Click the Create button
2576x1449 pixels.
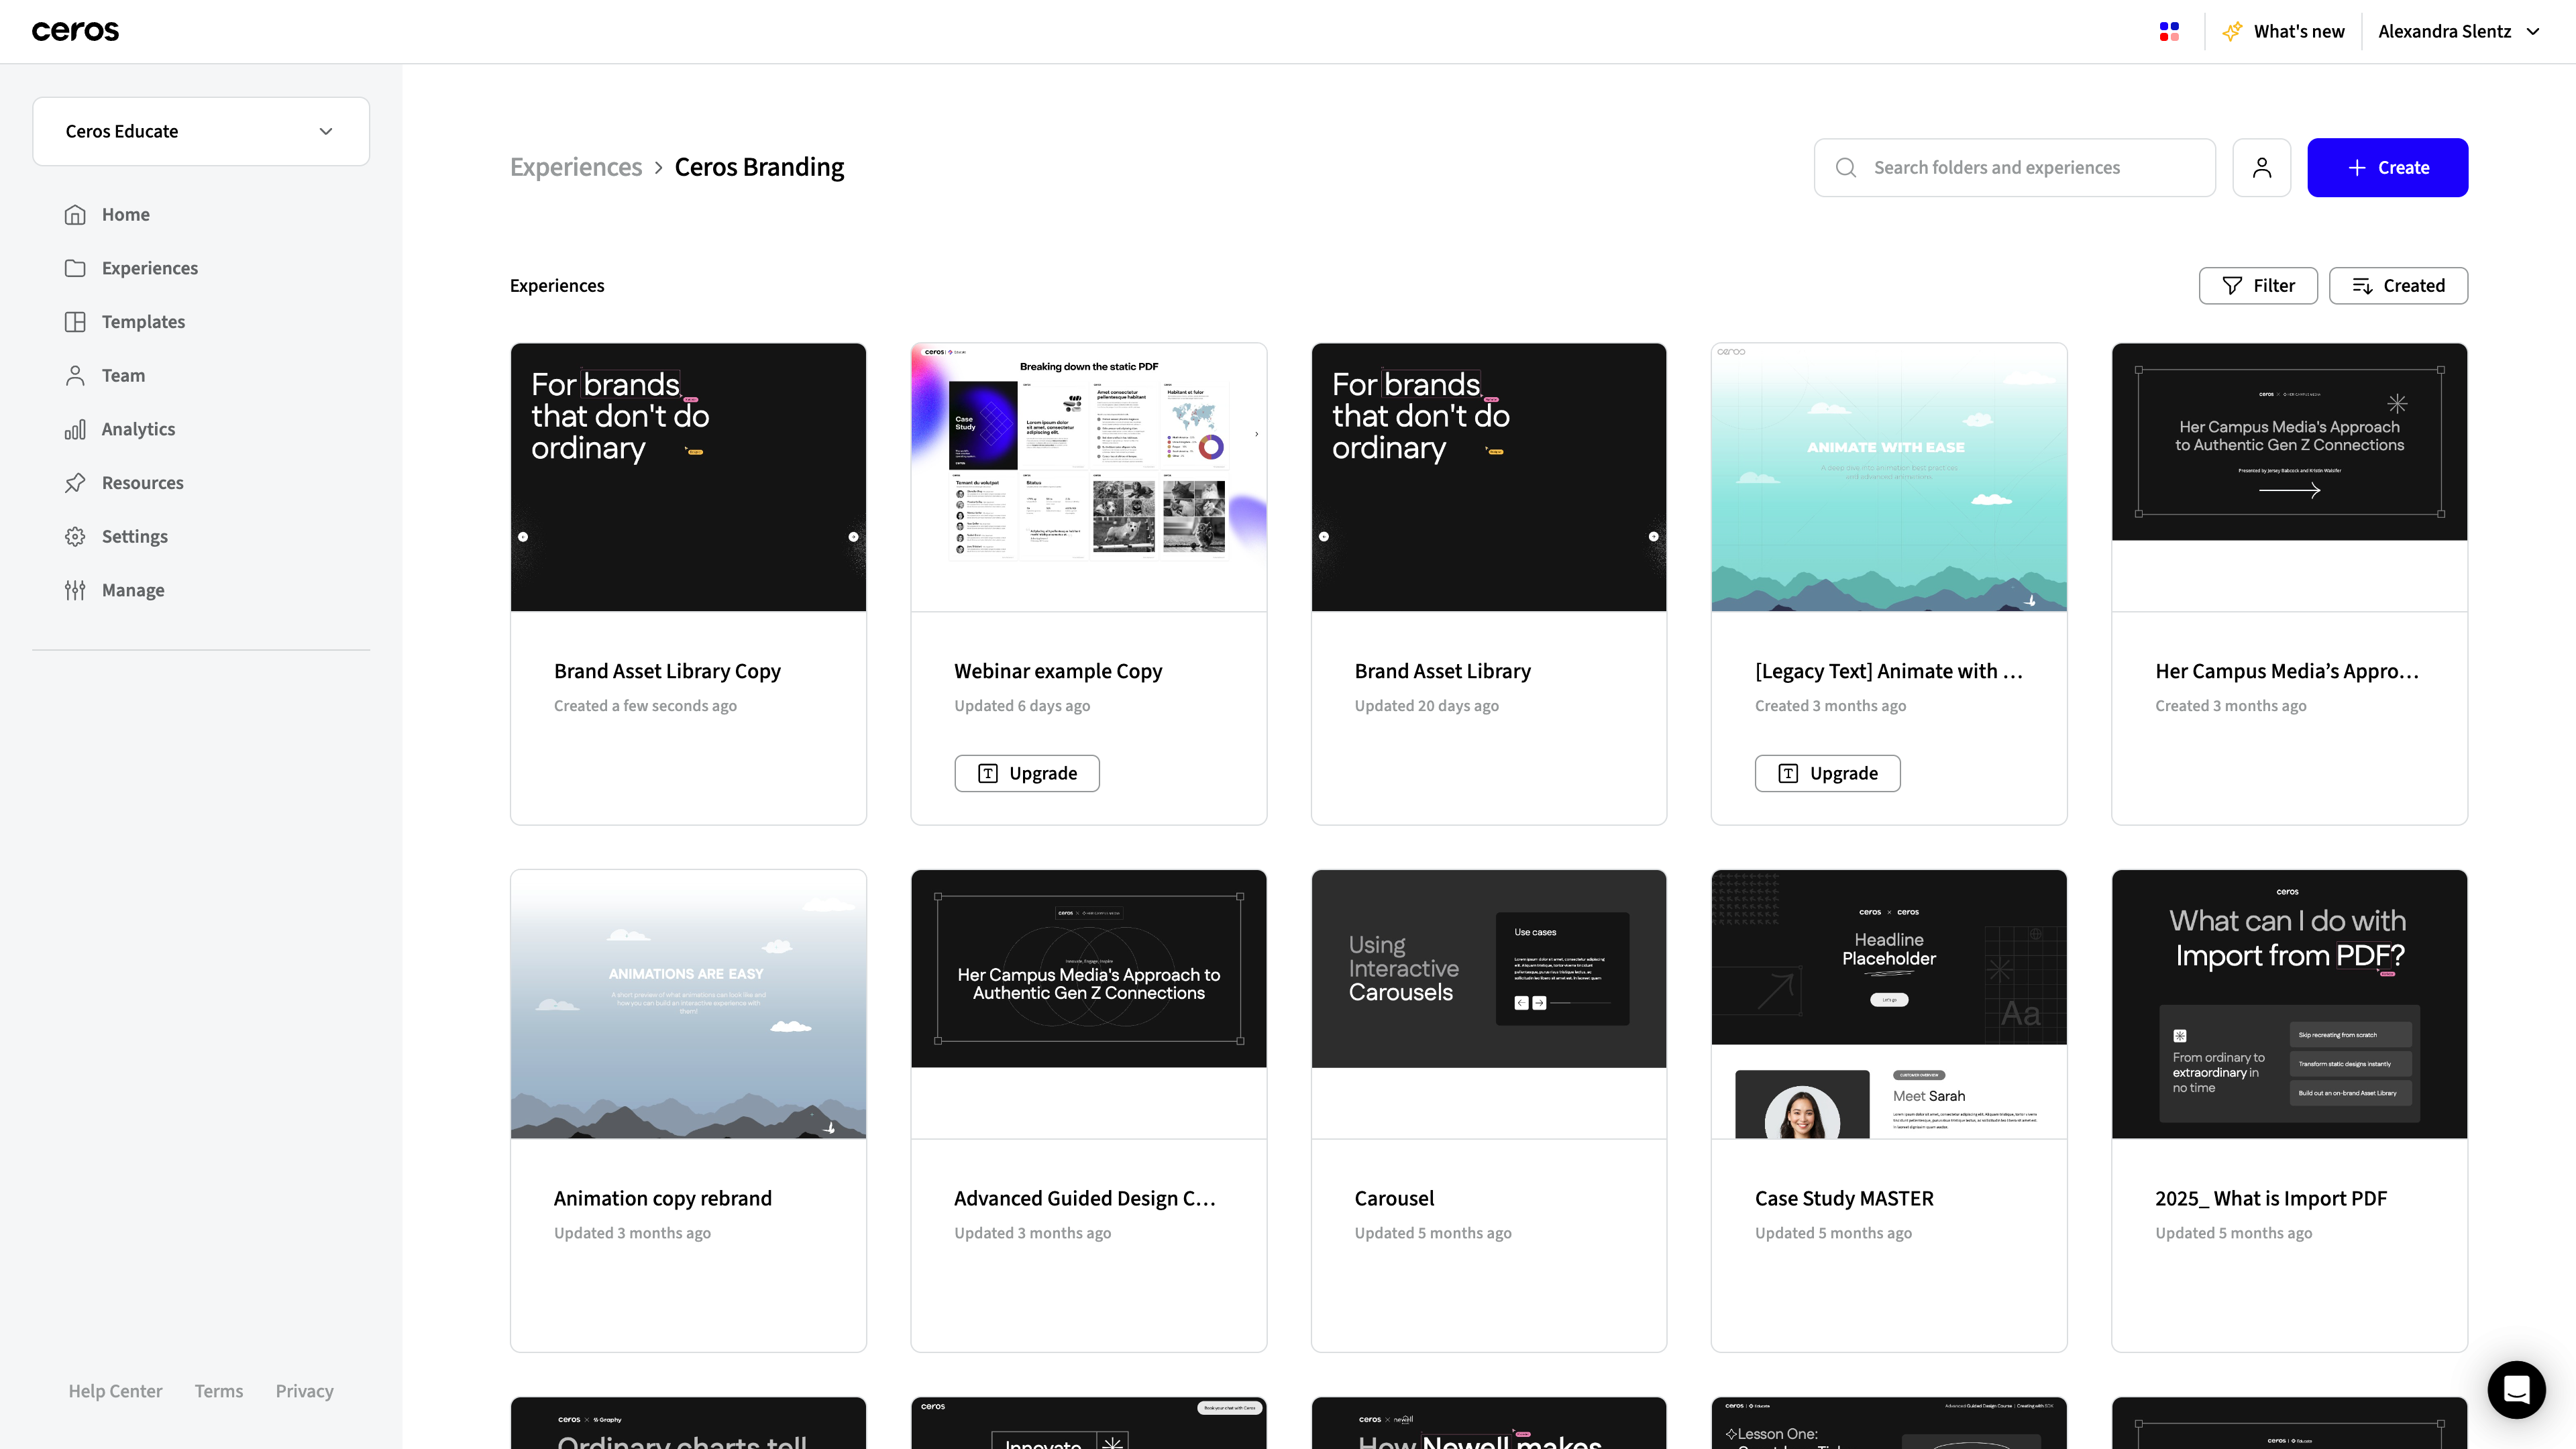pyautogui.click(x=2387, y=168)
